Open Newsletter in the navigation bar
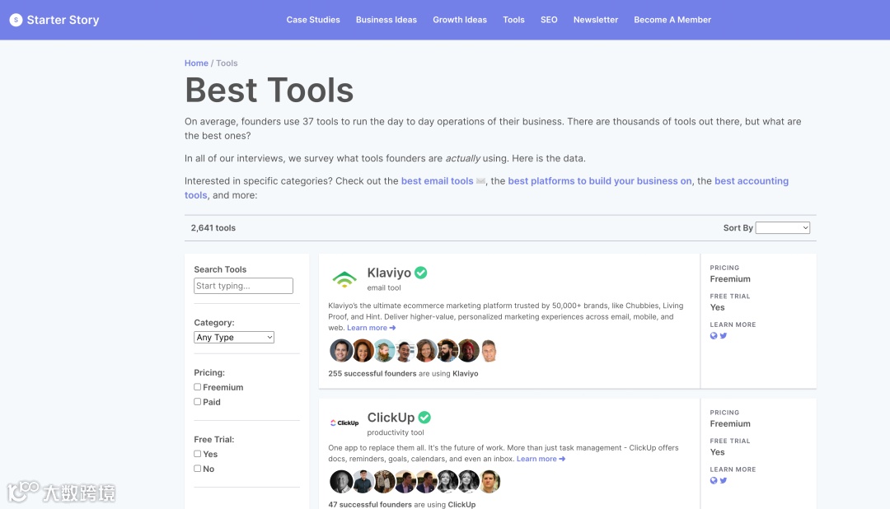Screen dimensions: 890x509 tap(596, 20)
